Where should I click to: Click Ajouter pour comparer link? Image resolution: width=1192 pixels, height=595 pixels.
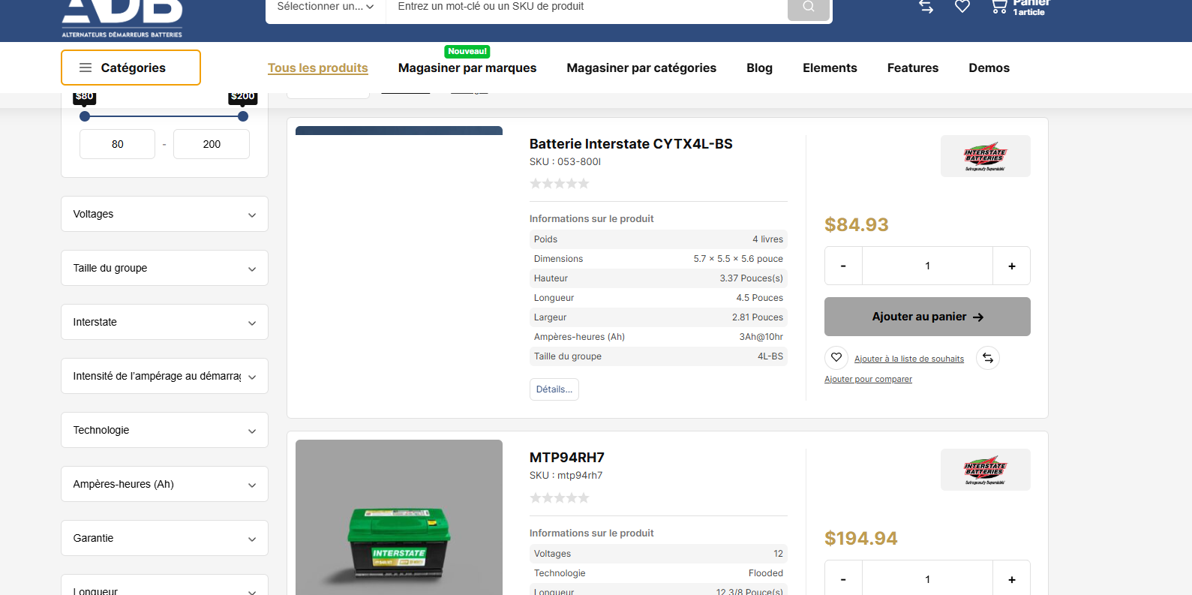click(868, 379)
